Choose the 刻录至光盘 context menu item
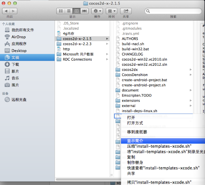This screenshot has height=185, width=205. [x=163, y=152]
